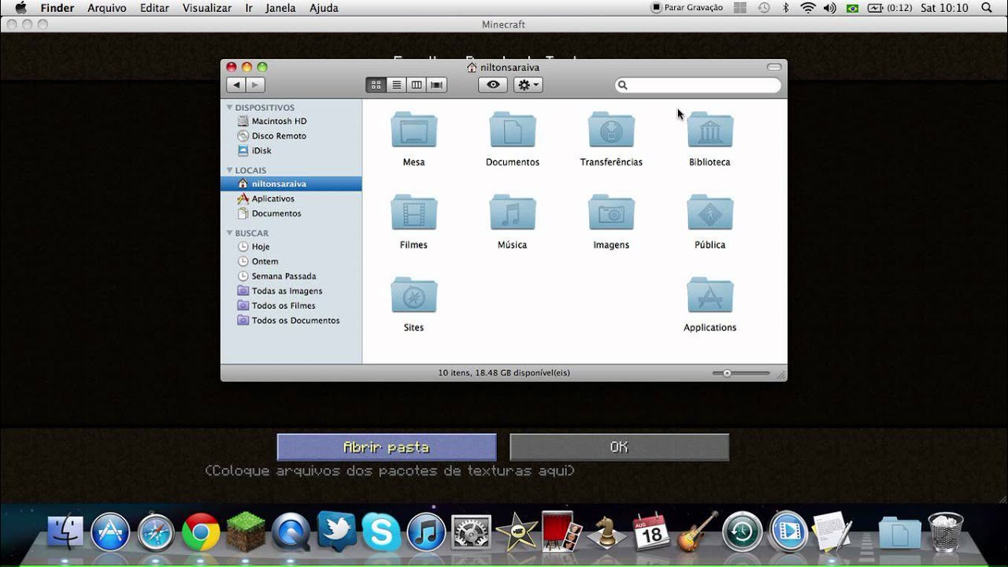Open the Ir menu
The image size is (1008, 567).
pyautogui.click(x=249, y=8)
